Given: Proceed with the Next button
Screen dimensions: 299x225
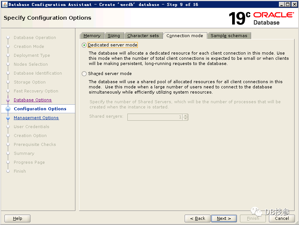Looking at the screenshot, I should [x=224, y=218].
